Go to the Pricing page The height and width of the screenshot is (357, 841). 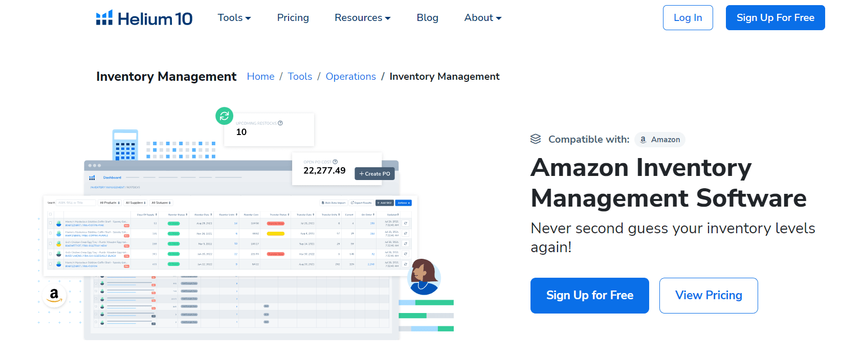[x=293, y=17]
